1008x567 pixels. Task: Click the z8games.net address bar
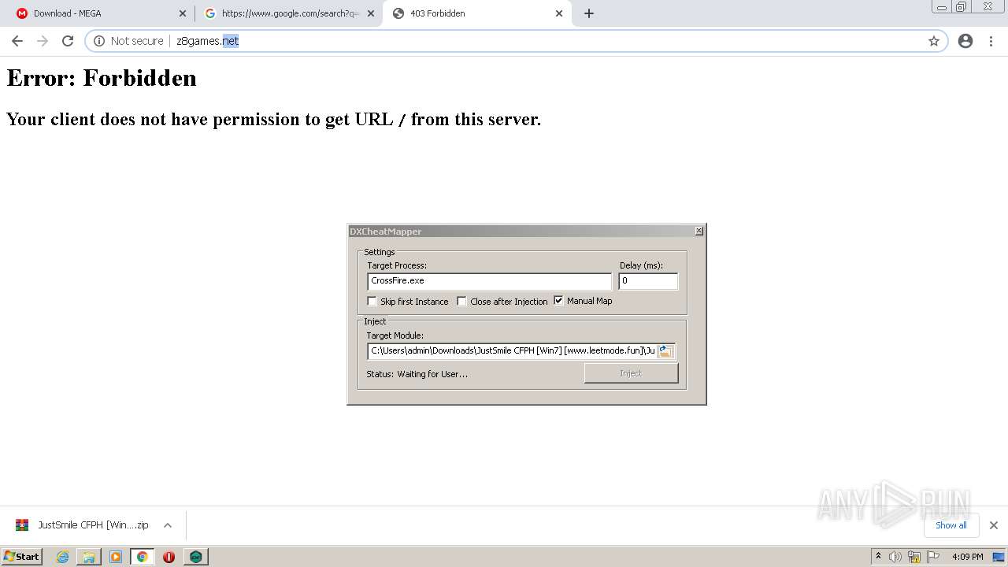pyautogui.click(x=516, y=41)
